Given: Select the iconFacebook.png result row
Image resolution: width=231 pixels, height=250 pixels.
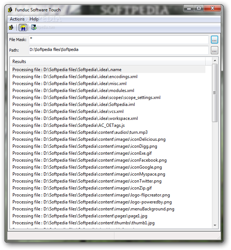Looking at the screenshot, I should (109, 160).
